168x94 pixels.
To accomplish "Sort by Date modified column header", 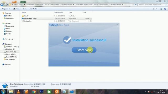I will coord(58,12).
